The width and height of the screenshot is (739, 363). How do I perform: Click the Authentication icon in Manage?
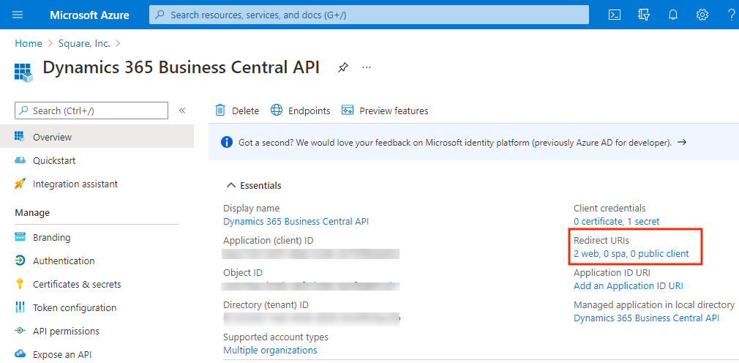point(20,261)
